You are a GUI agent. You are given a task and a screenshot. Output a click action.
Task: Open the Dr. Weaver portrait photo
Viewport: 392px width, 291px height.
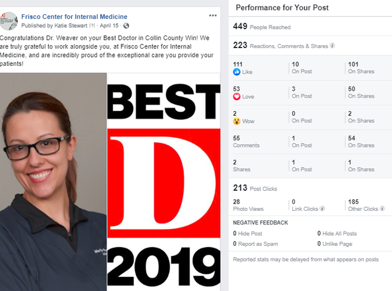click(54, 182)
